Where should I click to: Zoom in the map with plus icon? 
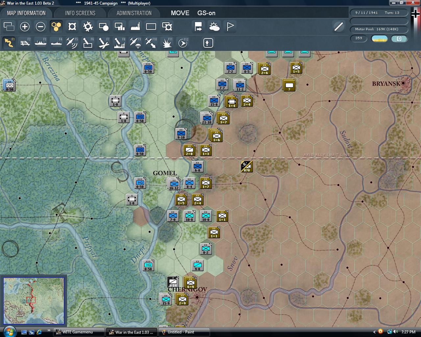tap(25, 27)
